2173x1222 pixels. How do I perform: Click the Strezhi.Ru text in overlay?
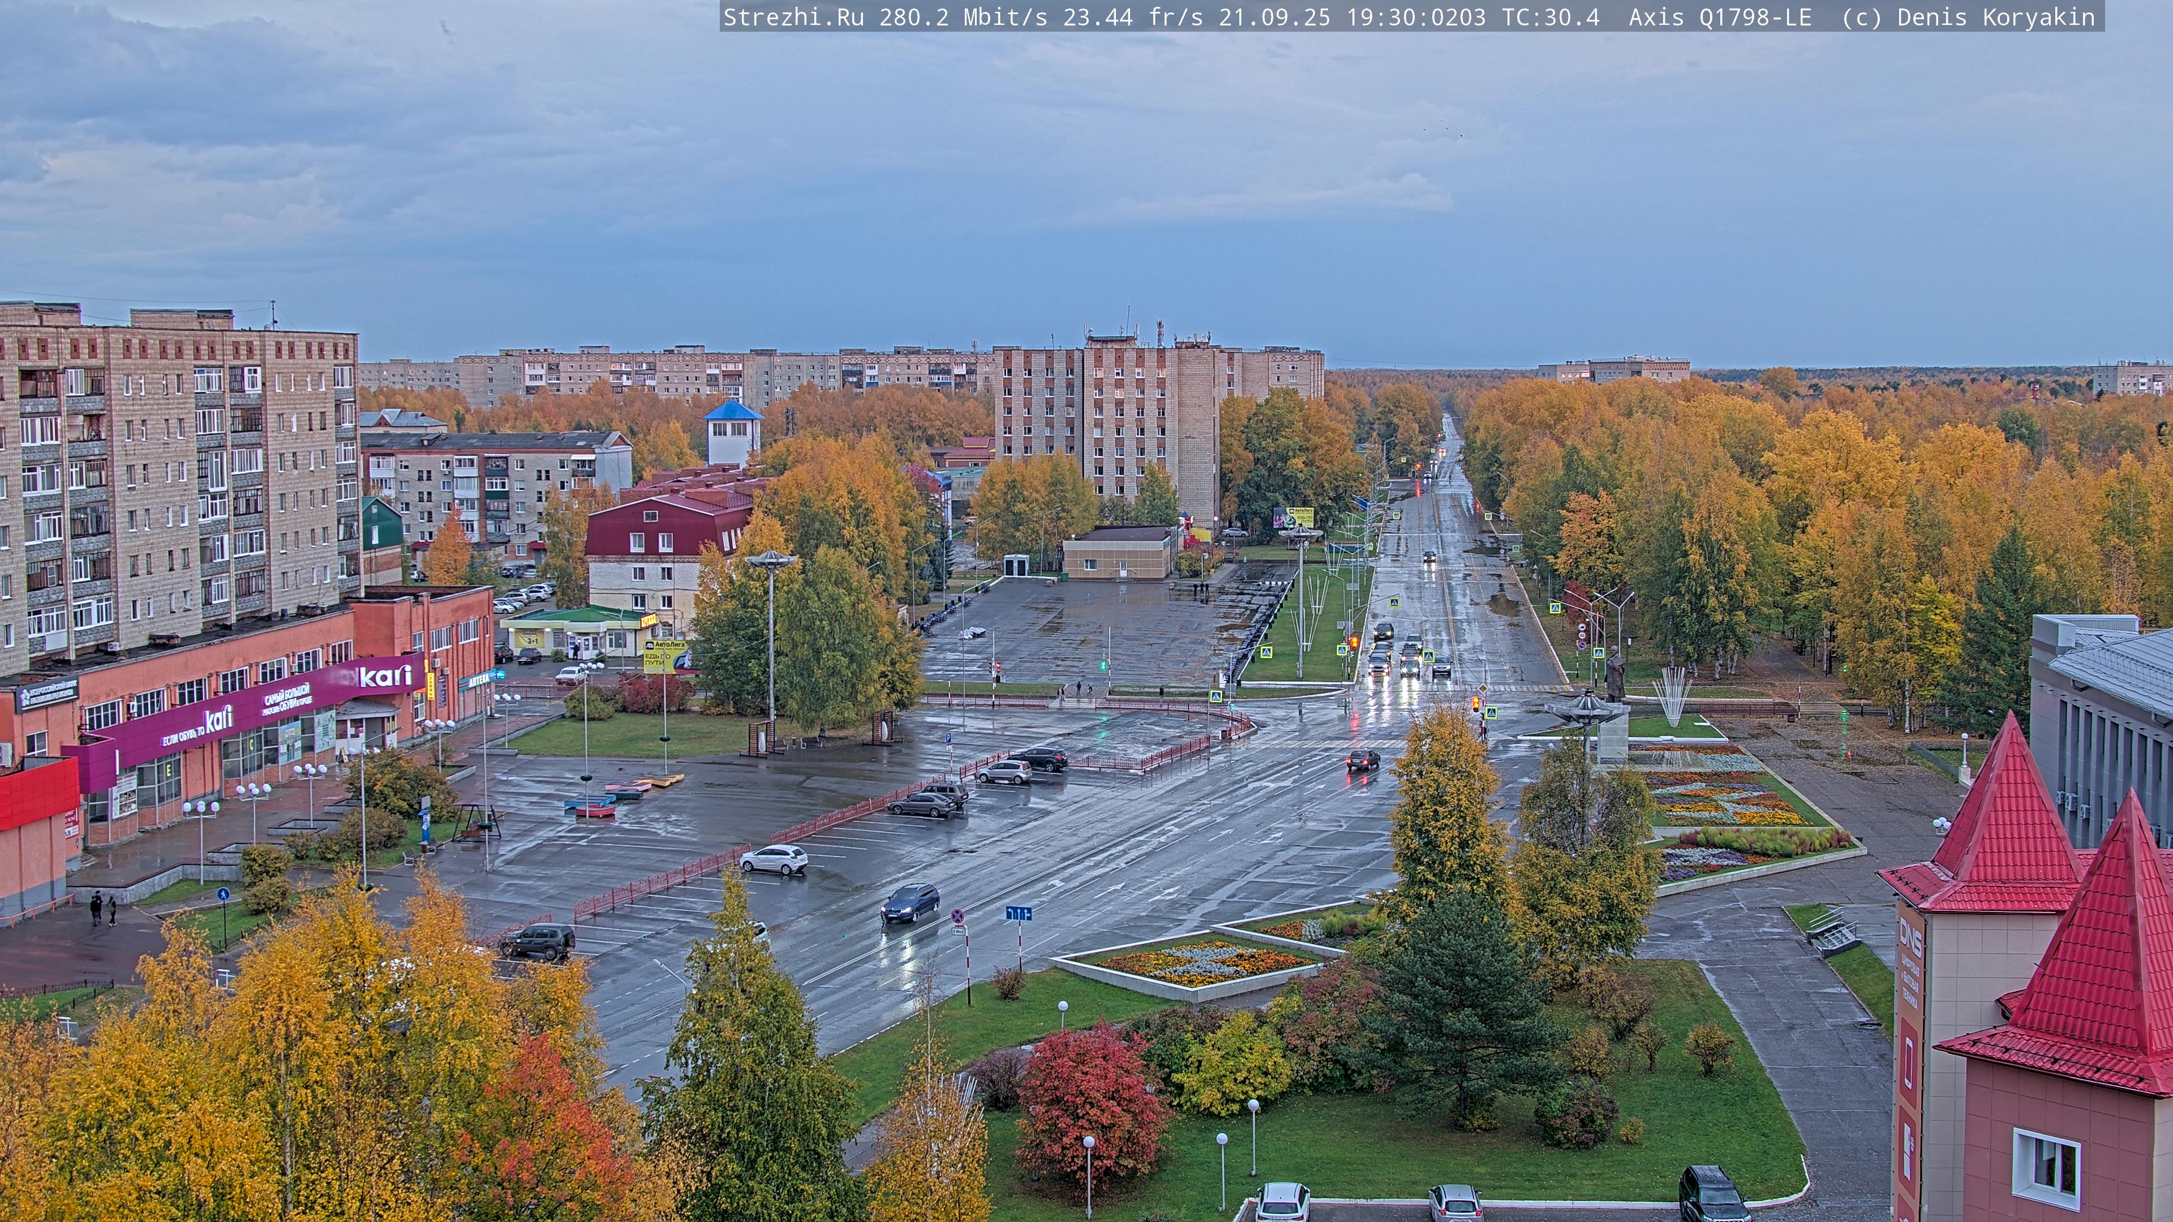[x=793, y=18]
